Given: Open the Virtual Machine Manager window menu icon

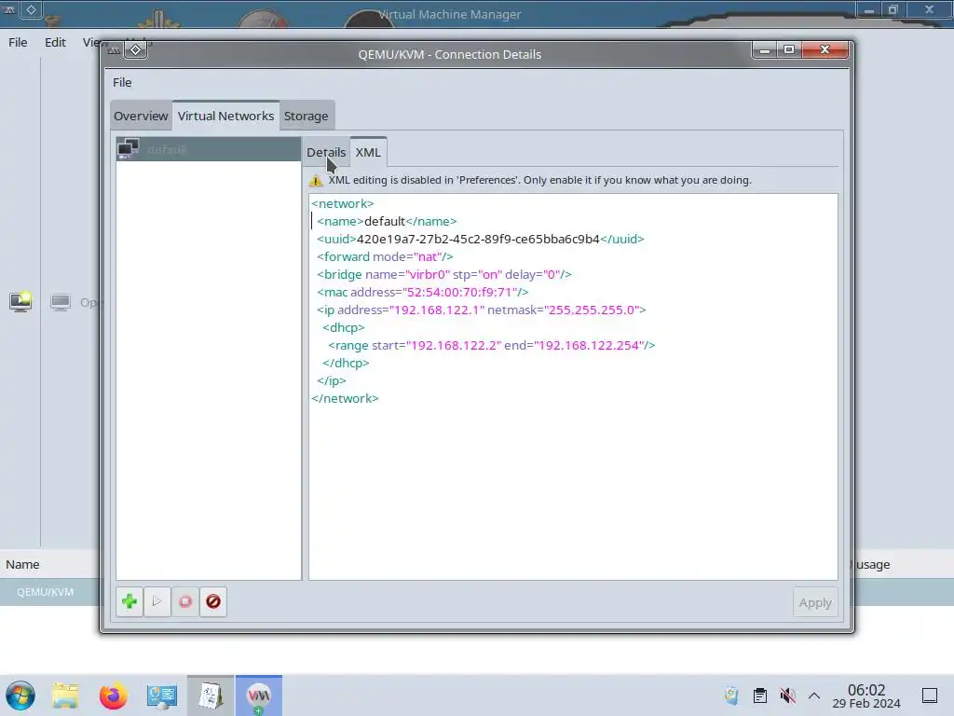Looking at the screenshot, I should tap(31, 9).
